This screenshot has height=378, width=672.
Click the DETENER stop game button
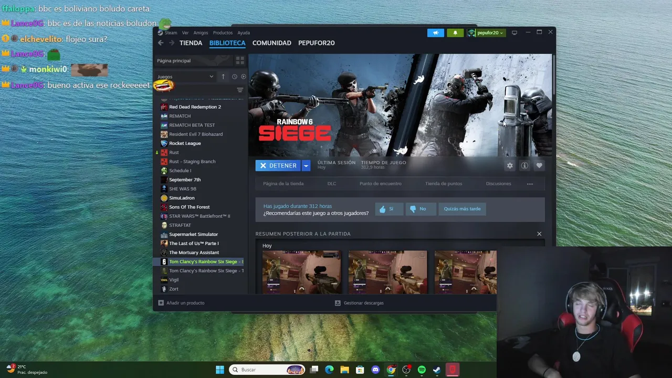[278, 165]
